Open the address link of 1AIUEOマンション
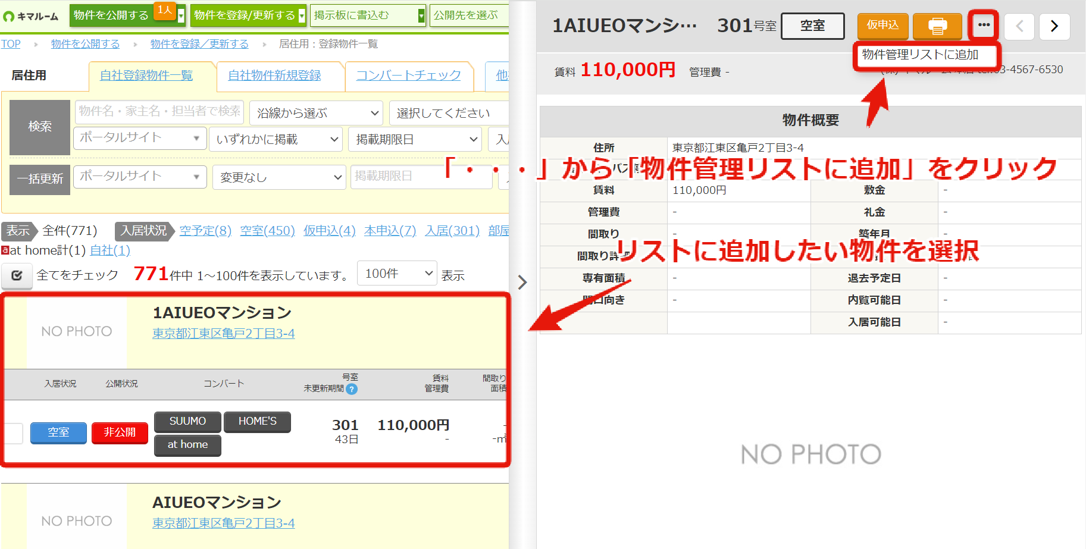Image resolution: width=1086 pixels, height=549 pixels. point(224,334)
